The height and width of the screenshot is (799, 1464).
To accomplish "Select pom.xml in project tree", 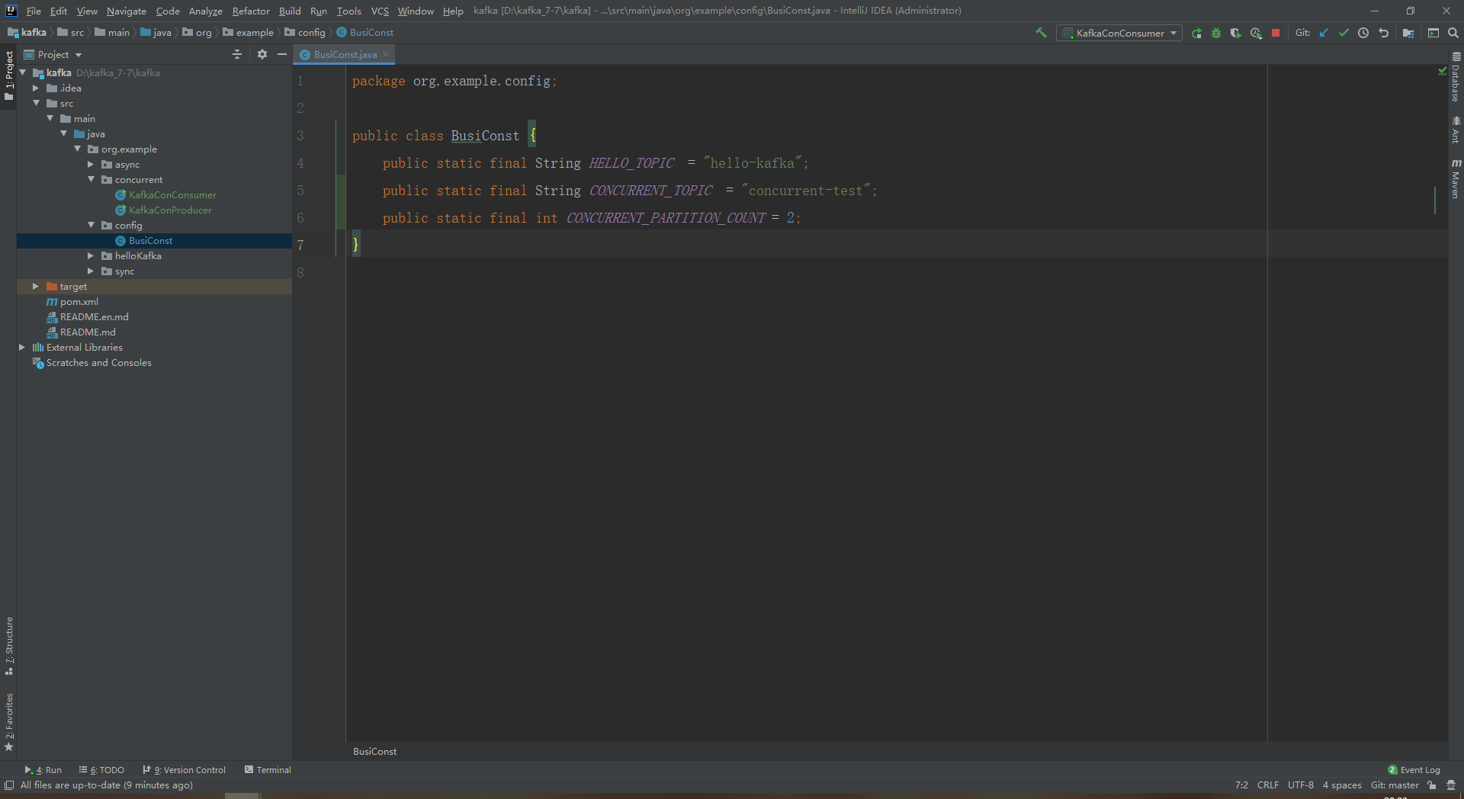I will click(79, 301).
